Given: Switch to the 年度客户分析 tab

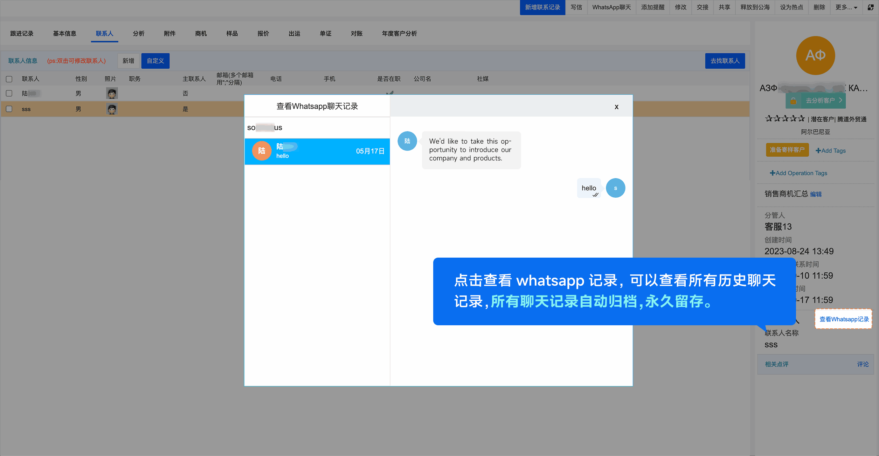Looking at the screenshot, I should point(399,34).
